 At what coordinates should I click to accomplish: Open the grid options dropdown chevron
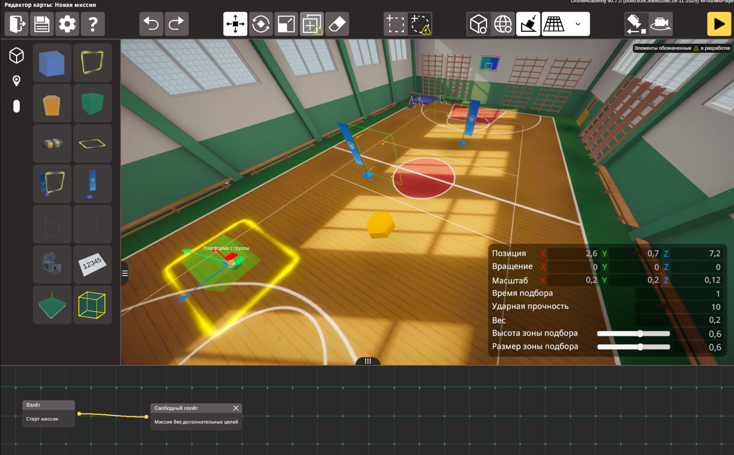pyautogui.click(x=578, y=24)
